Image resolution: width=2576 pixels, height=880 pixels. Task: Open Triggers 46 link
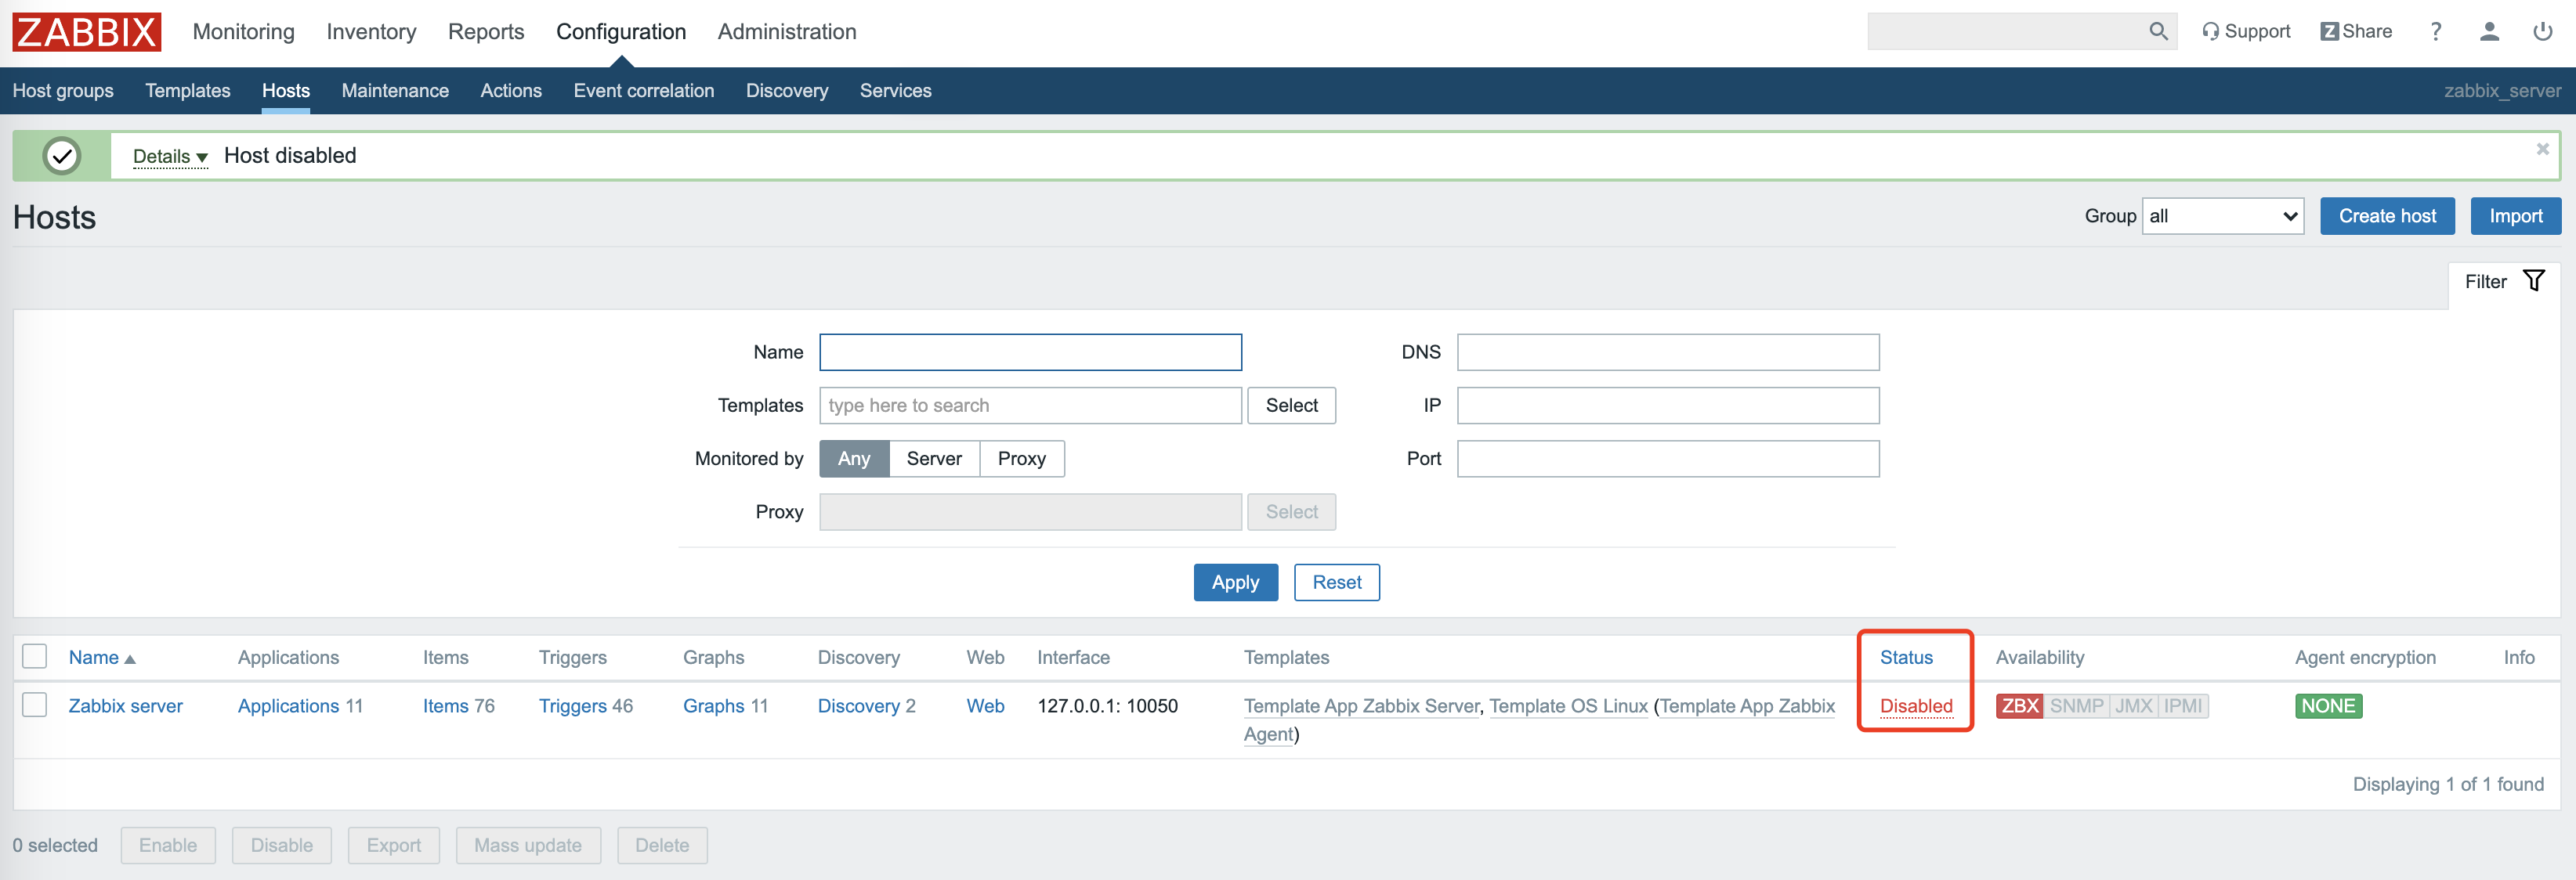(573, 706)
